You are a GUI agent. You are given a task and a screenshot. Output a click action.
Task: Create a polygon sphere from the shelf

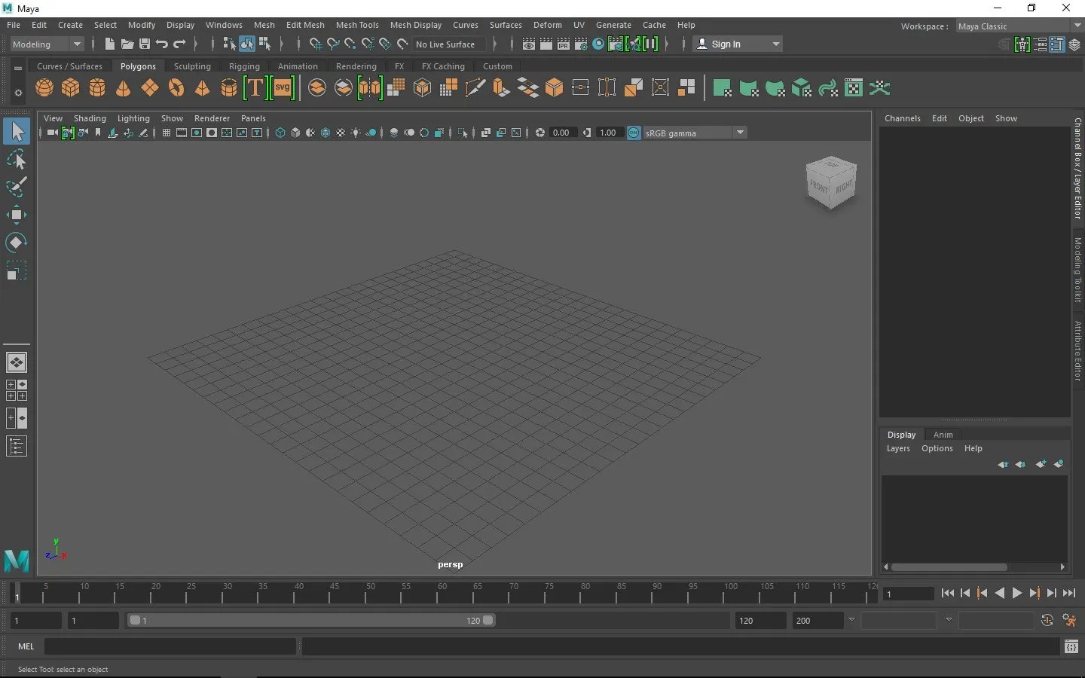click(x=44, y=88)
